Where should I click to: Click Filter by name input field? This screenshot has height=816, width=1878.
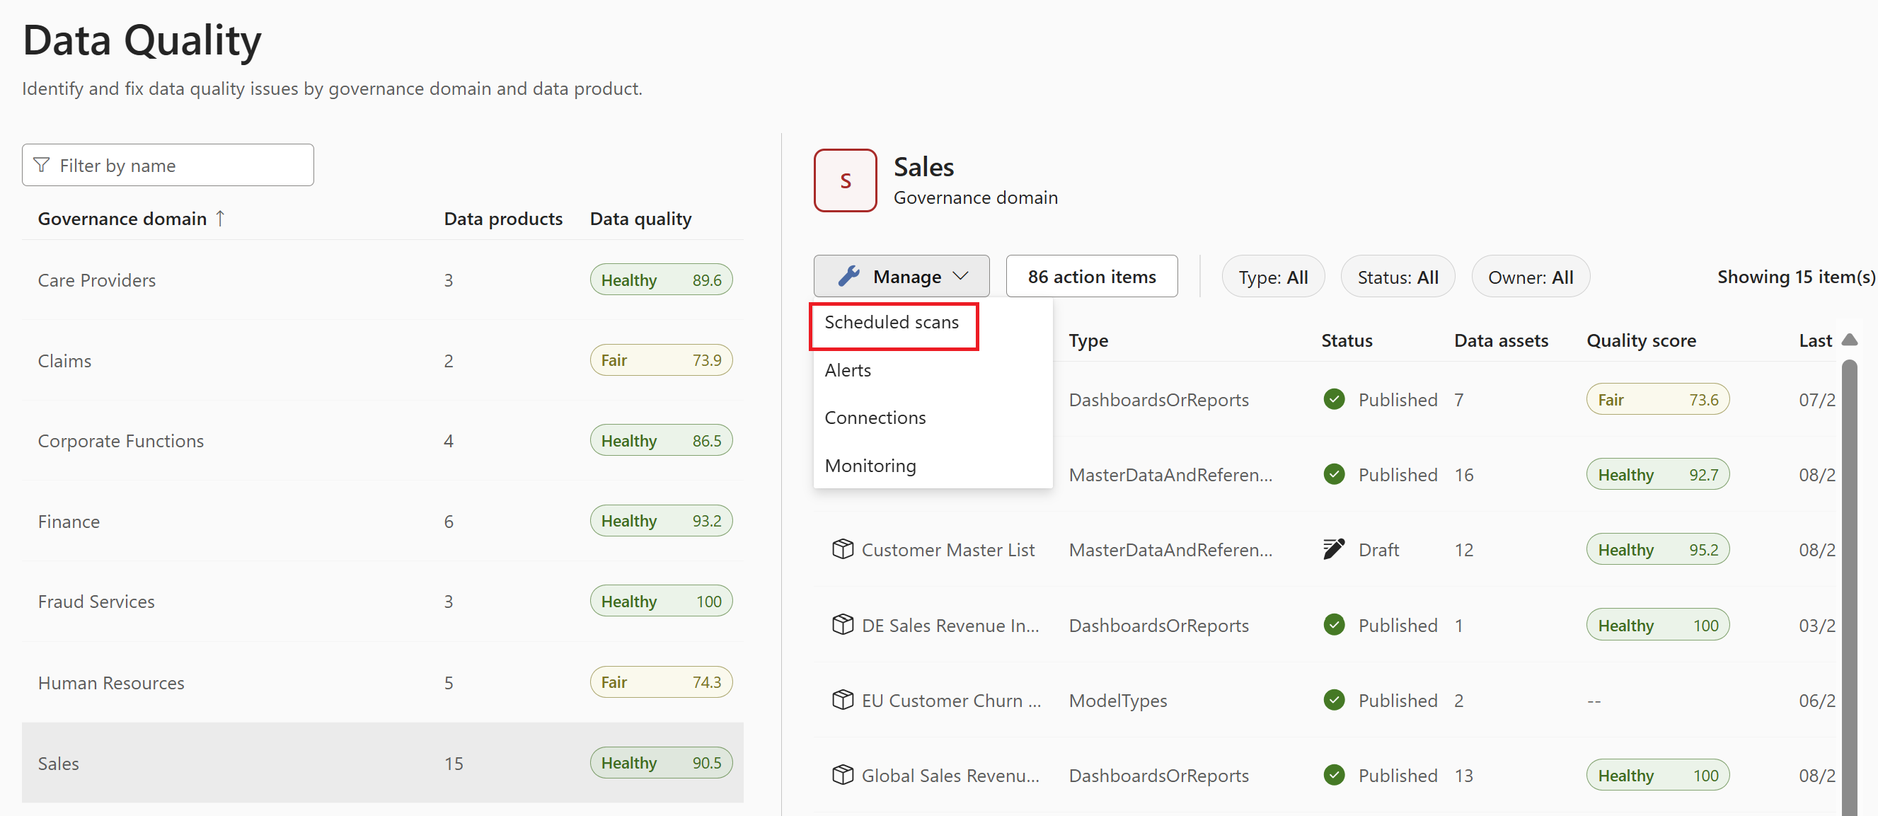point(168,166)
